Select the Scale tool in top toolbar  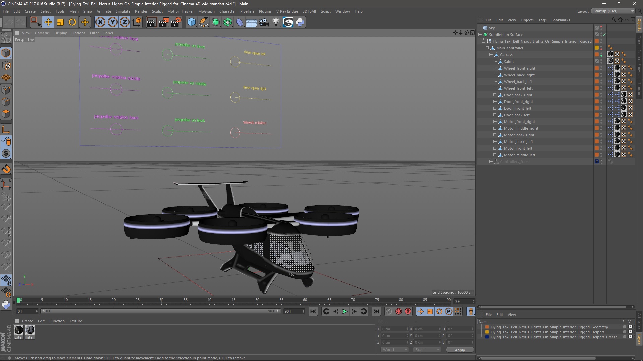(60, 22)
